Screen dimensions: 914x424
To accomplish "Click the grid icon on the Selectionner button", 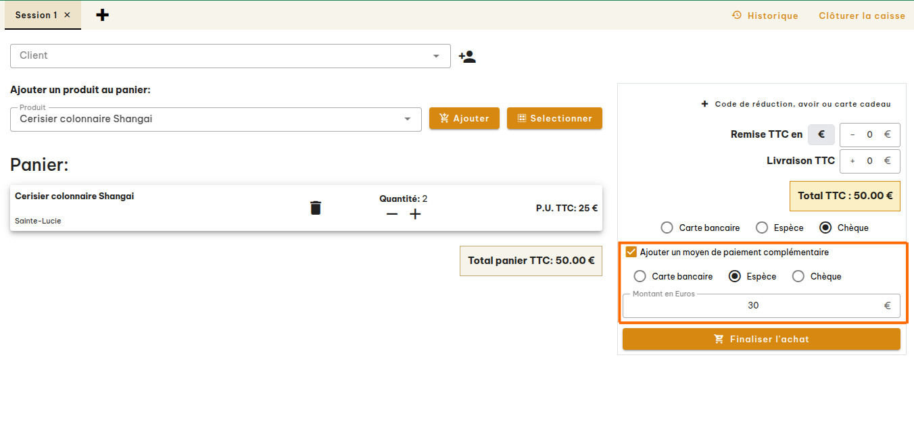I will (521, 117).
